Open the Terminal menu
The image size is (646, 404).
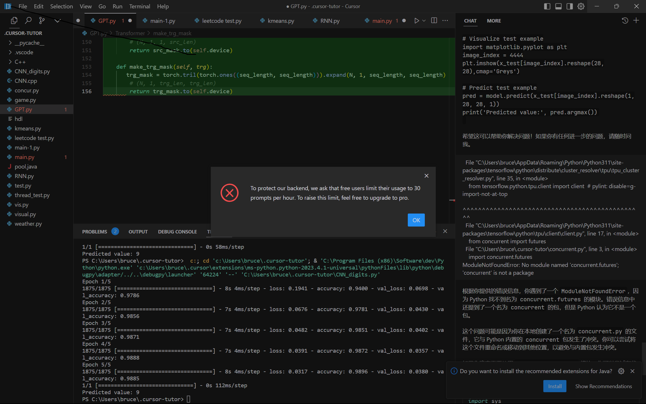tap(140, 6)
